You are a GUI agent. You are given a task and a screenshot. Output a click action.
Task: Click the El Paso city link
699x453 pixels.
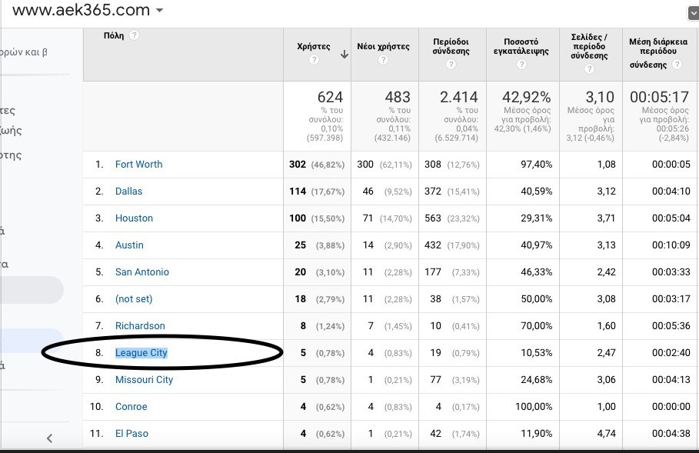point(131,433)
